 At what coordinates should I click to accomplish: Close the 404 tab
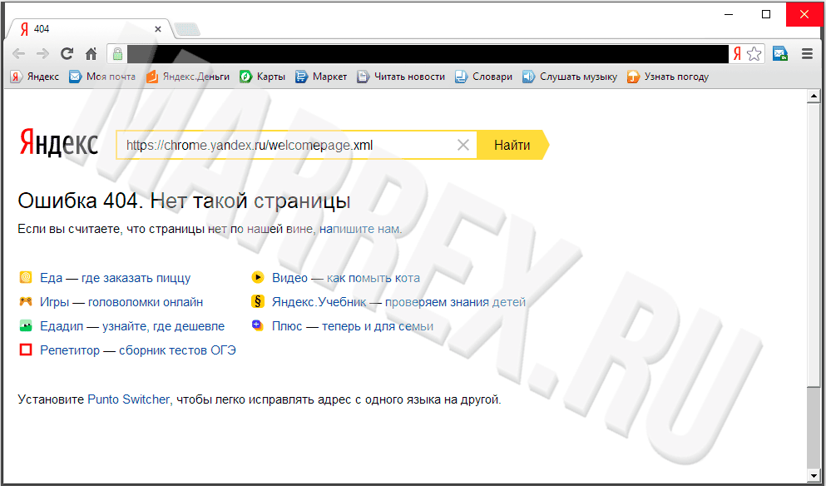tap(157, 29)
